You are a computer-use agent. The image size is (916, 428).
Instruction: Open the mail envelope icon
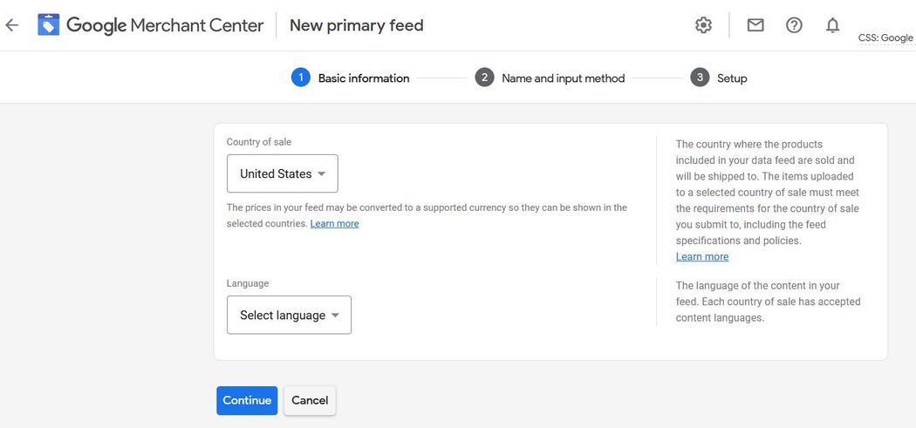pos(755,25)
